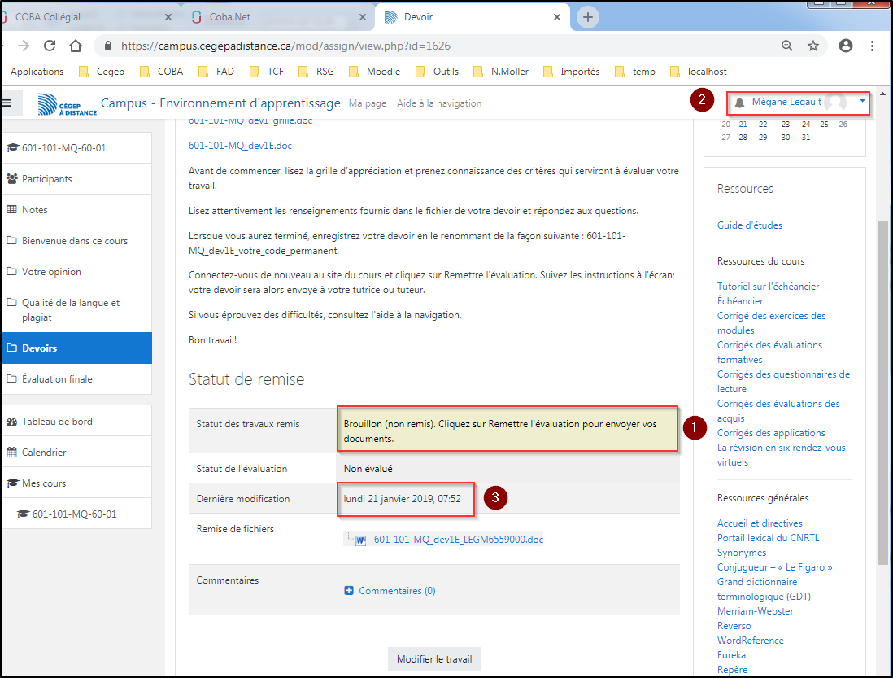893x678 pixels.
Task: Open the 601-101-MQ_dev1E_LEGM6559000.doc file
Action: coord(458,539)
